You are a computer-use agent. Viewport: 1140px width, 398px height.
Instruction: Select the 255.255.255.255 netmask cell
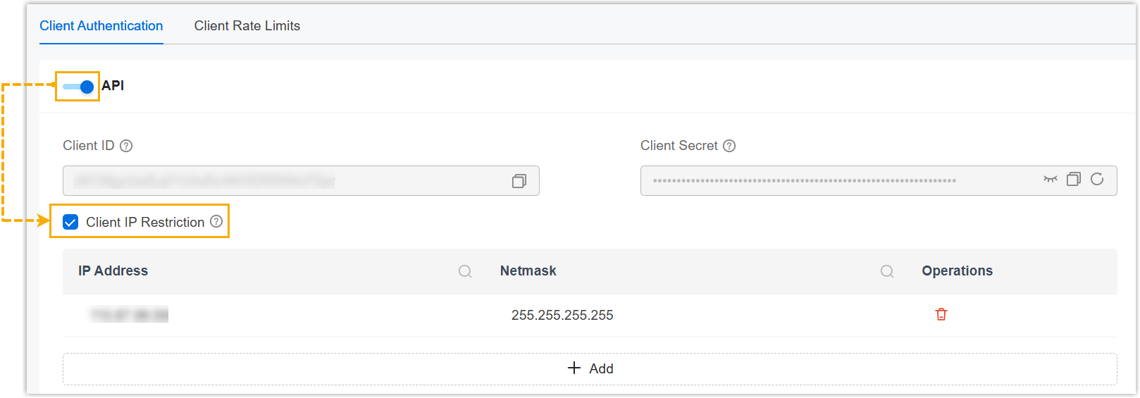click(x=562, y=316)
